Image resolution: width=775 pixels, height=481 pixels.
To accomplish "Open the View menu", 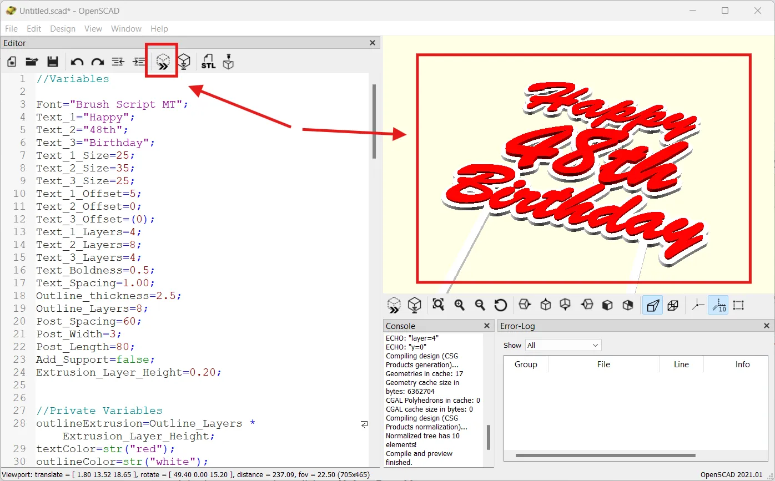I will 93,28.
